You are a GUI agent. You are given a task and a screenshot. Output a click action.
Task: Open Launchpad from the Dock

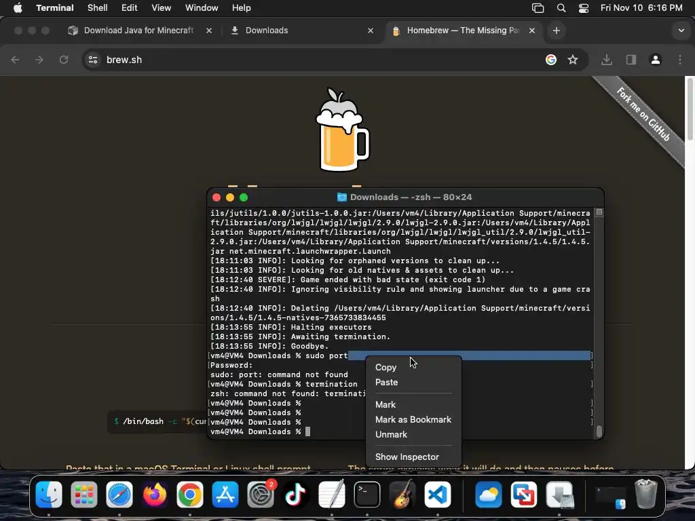[x=83, y=495]
